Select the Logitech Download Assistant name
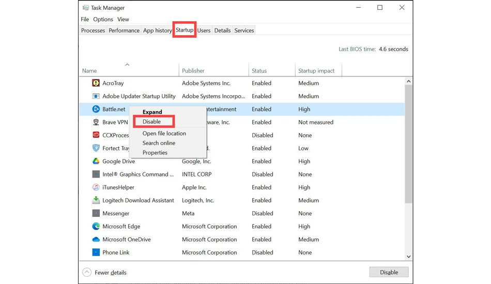 tap(138, 200)
